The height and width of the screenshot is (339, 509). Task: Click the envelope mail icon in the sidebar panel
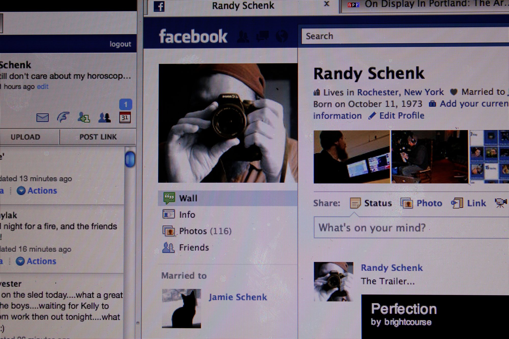(43, 117)
